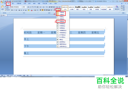Open line spacing dropdown
Viewport: 128px width, 92px height.
pos(51,10)
